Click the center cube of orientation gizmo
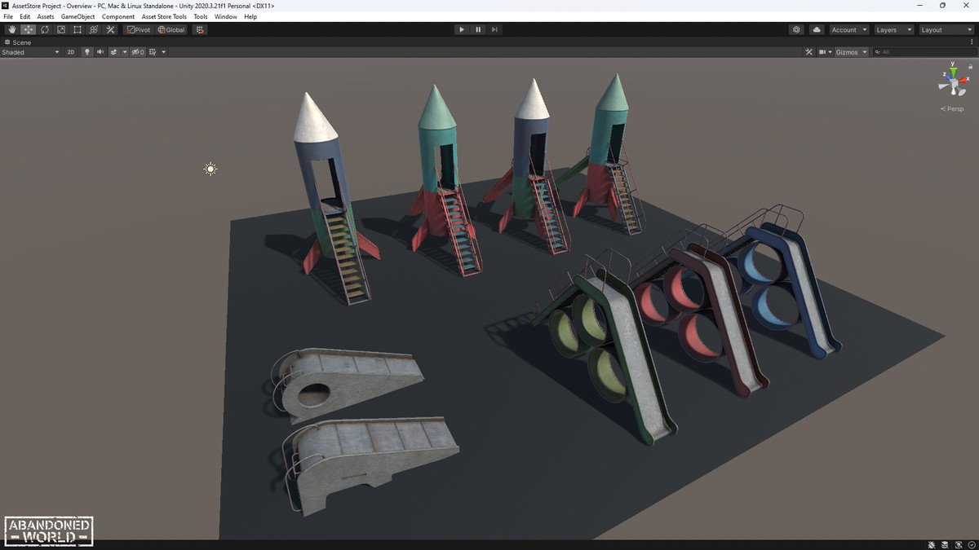979x550 pixels. point(954,84)
